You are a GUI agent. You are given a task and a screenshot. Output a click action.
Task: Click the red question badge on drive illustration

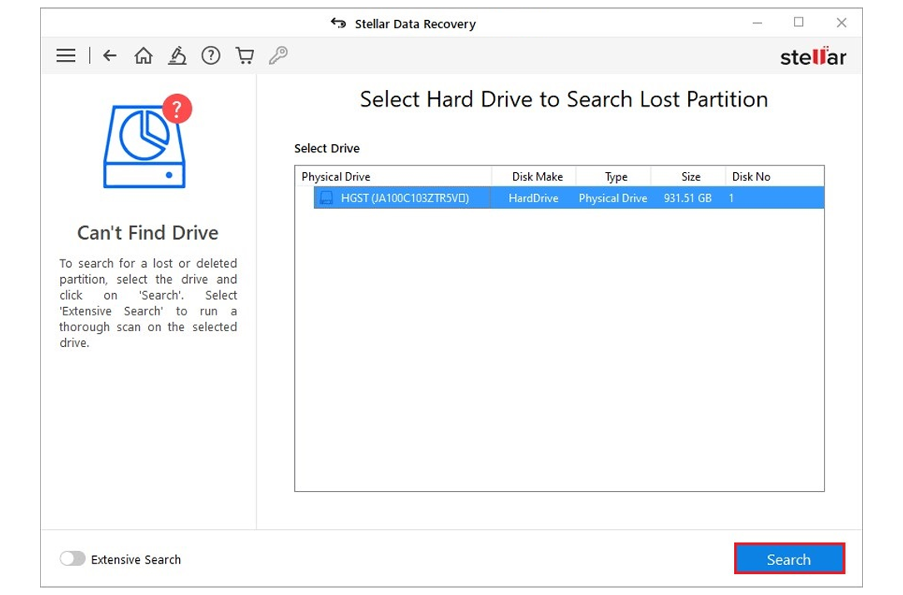(x=177, y=108)
